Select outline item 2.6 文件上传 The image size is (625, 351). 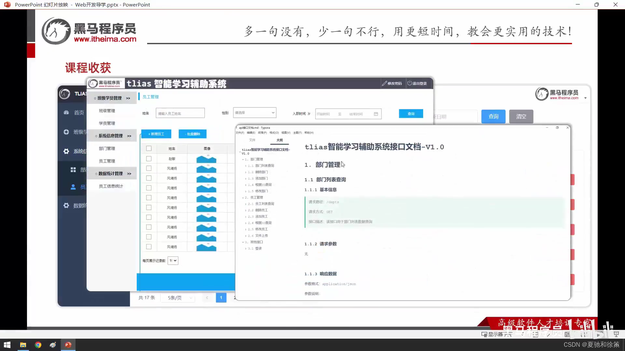[x=258, y=236]
